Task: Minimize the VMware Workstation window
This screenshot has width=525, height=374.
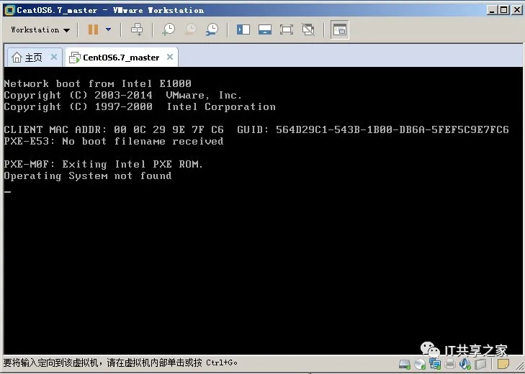Action: click(x=492, y=10)
